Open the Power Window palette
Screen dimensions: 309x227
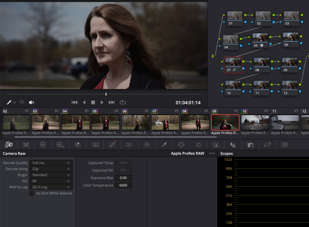point(181,144)
